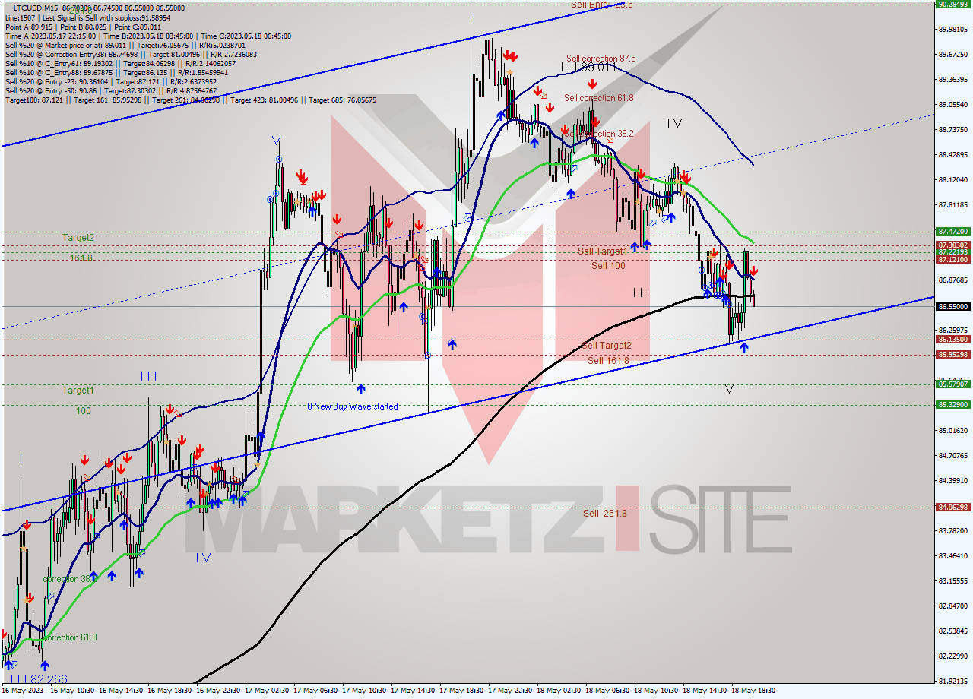Image resolution: width=973 pixels, height=699 pixels.
Task: Click the '17 May 02:30' time axis label
Action: click(x=268, y=691)
